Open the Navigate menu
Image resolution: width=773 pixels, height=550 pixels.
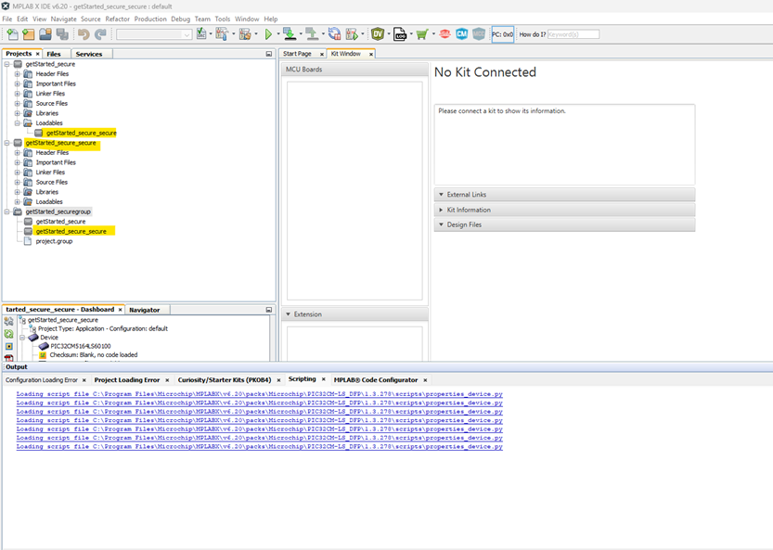64,19
